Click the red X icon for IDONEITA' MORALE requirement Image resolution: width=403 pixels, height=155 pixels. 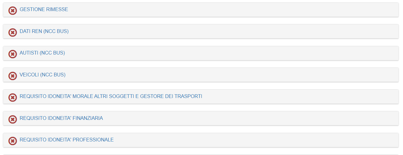coord(12,98)
